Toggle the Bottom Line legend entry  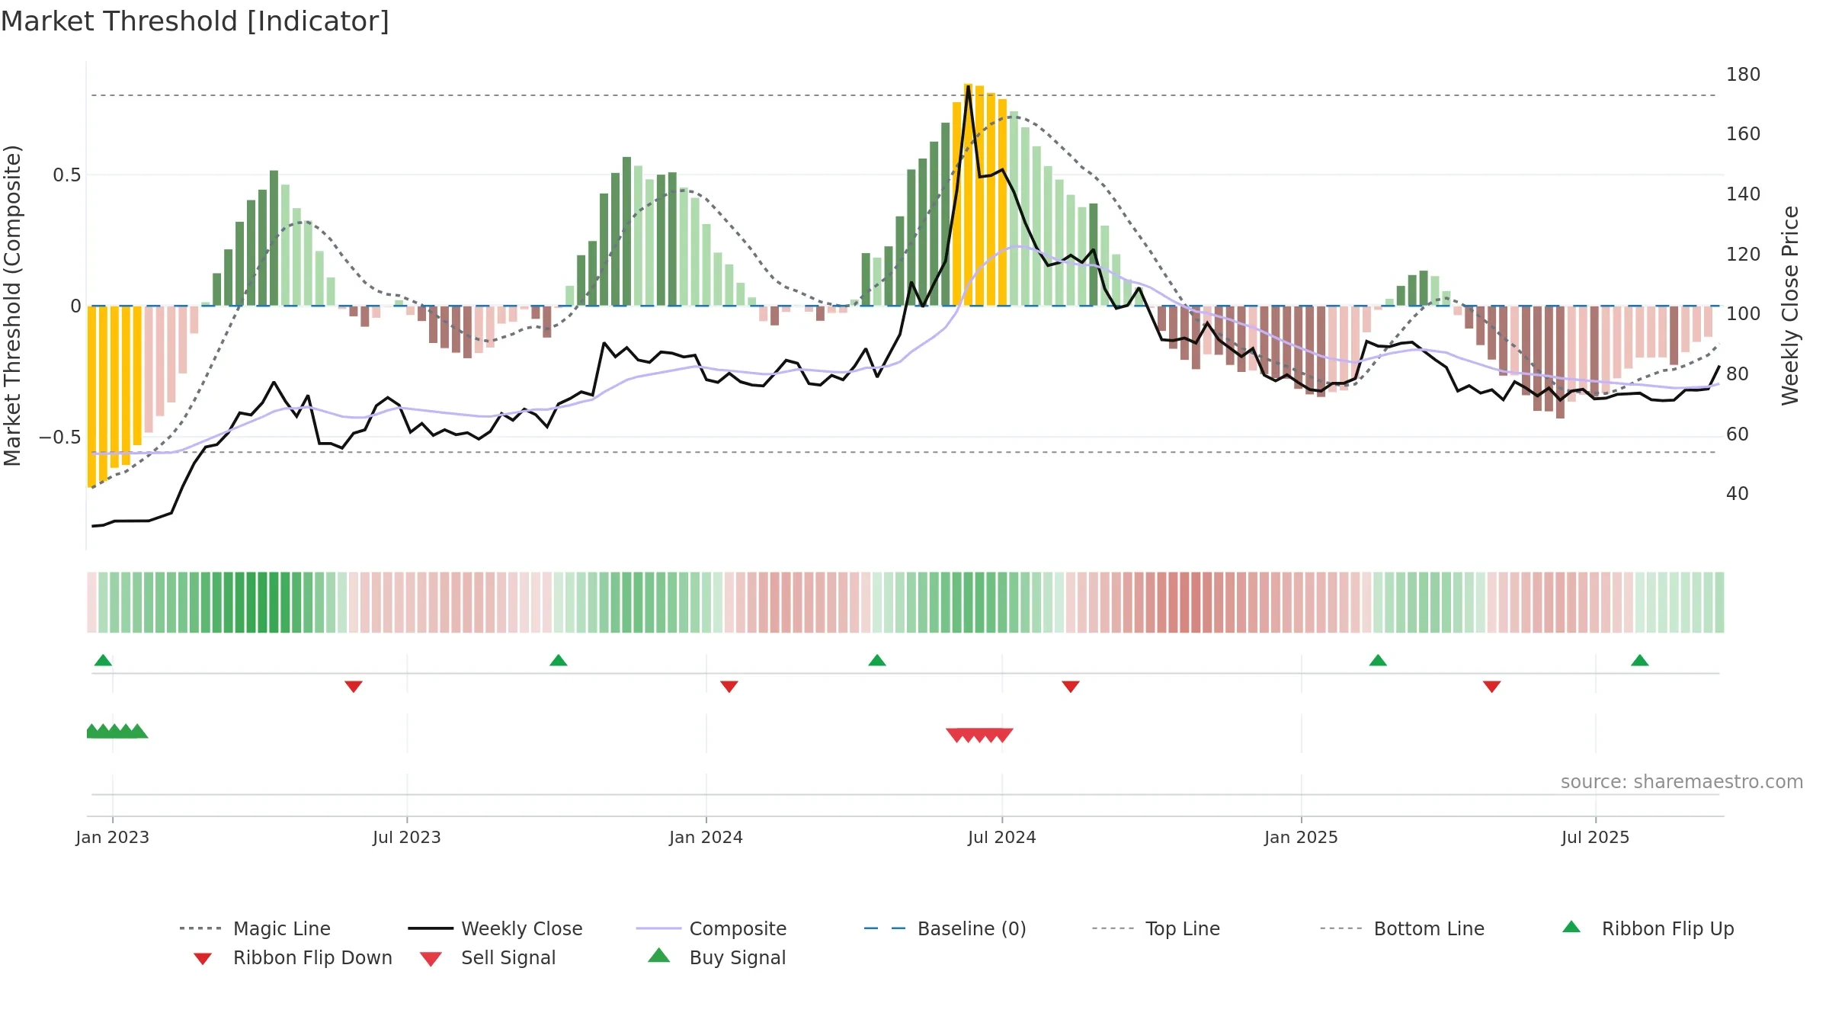(x=1402, y=928)
